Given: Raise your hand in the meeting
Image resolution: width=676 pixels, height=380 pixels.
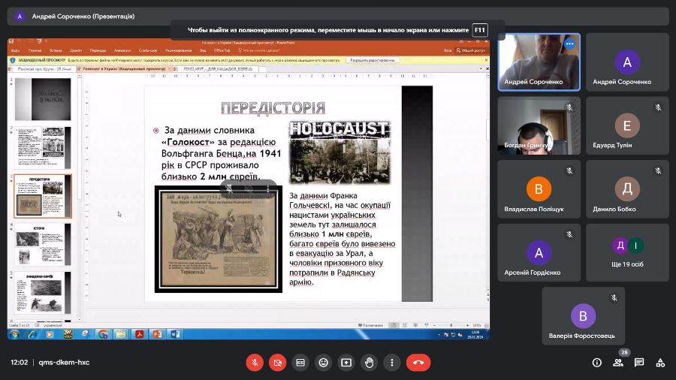Looking at the screenshot, I should [369, 362].
